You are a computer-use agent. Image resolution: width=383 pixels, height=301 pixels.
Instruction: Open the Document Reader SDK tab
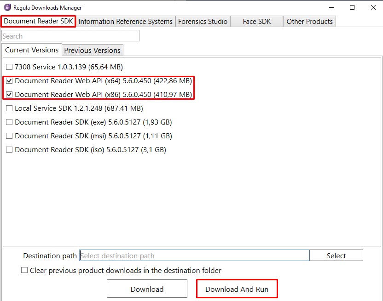point(38,21)
